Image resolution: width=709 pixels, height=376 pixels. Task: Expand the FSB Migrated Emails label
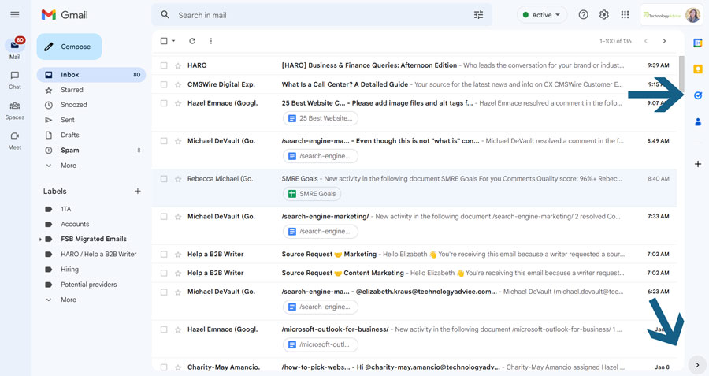(x=40, y=239)
